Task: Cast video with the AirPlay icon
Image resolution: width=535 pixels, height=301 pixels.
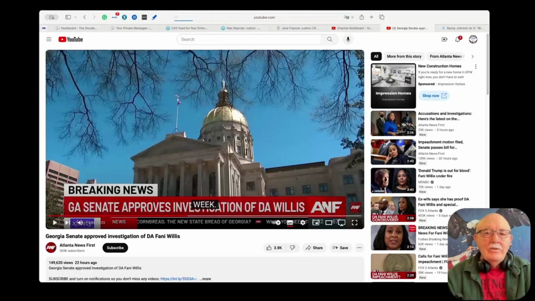Action: click(341, 223)
